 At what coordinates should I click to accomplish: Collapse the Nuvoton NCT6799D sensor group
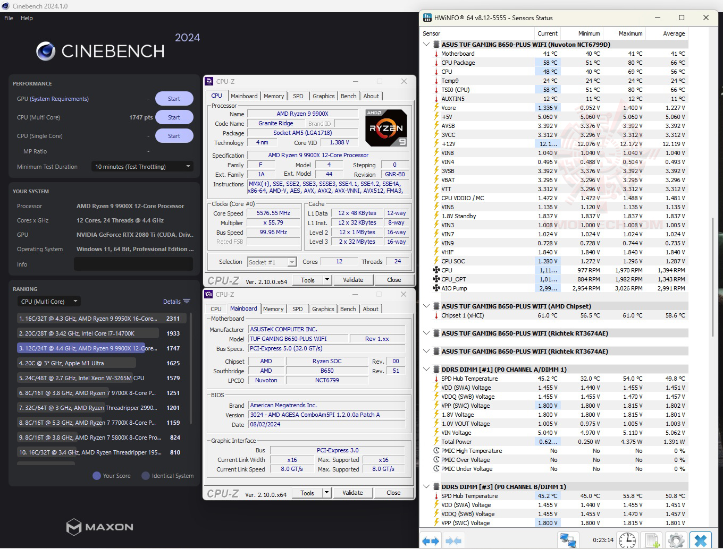pos(426,45)
